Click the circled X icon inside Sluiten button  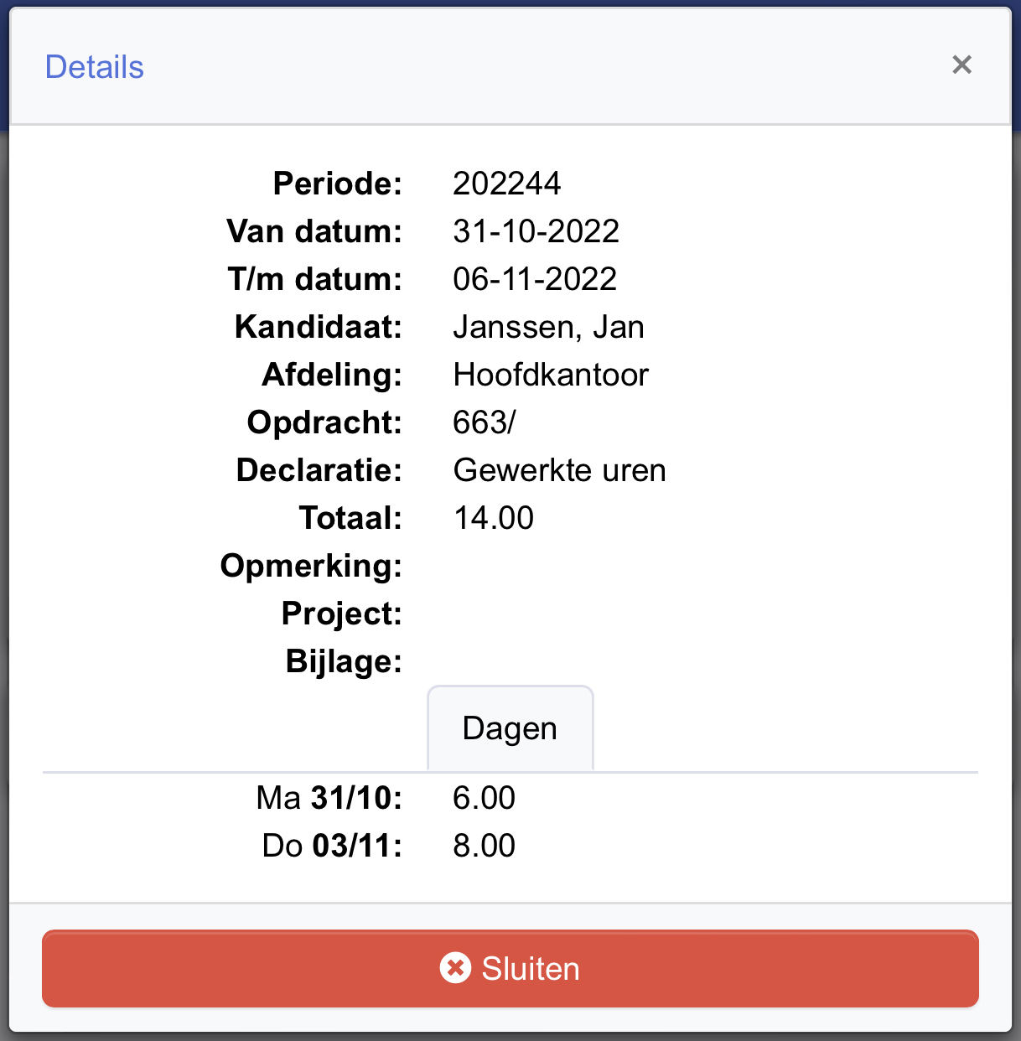tap(455, 968)
